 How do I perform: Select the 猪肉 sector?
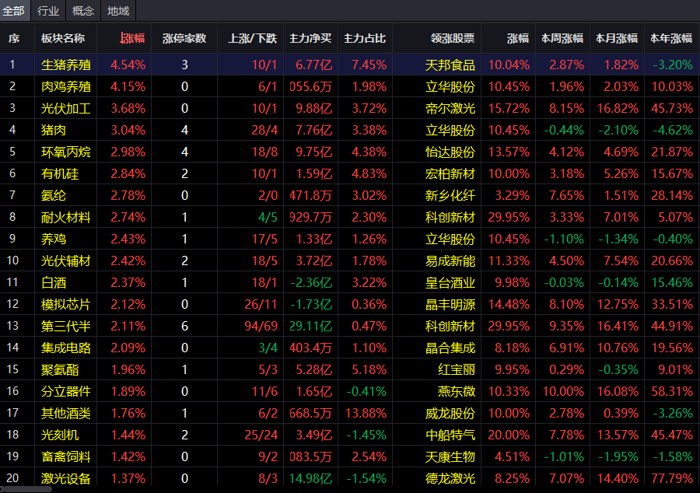pos(54,131)
